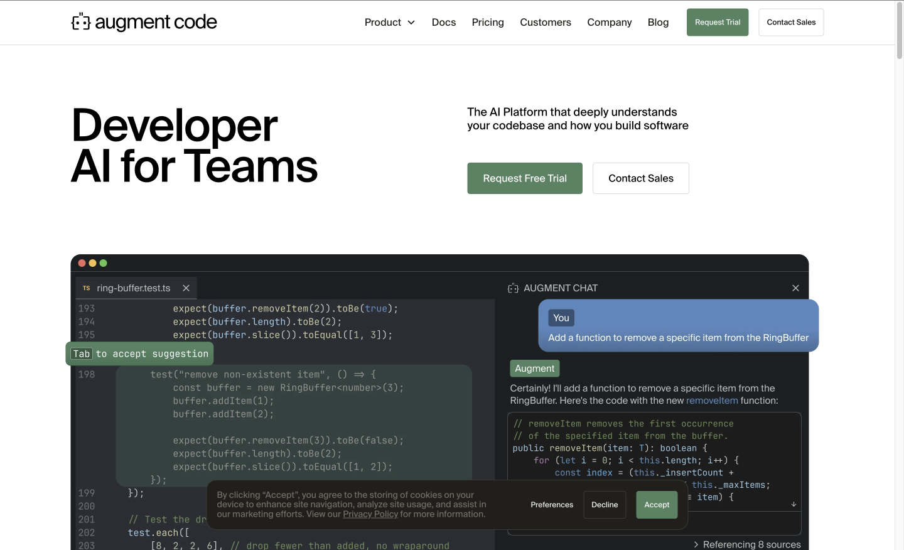This screenshot has height=550, width=904.
Task: Click the page vertical scrollbar
Action: 899,31
